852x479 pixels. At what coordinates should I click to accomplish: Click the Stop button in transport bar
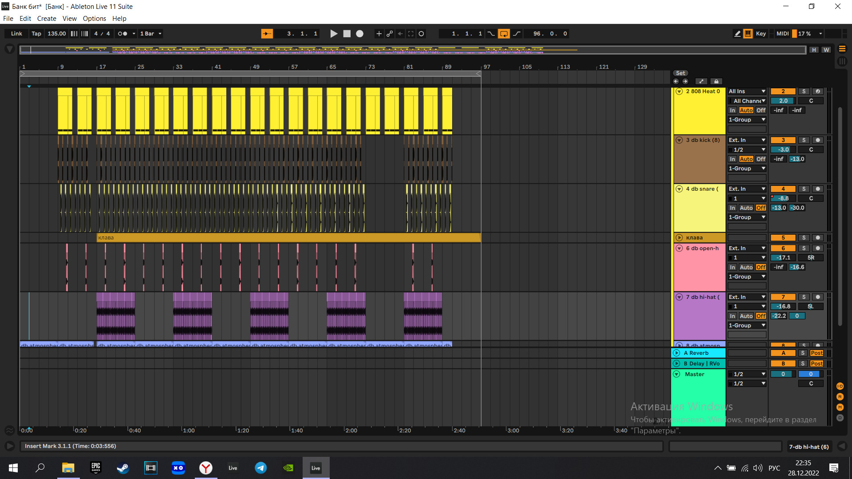coord(347,33)
